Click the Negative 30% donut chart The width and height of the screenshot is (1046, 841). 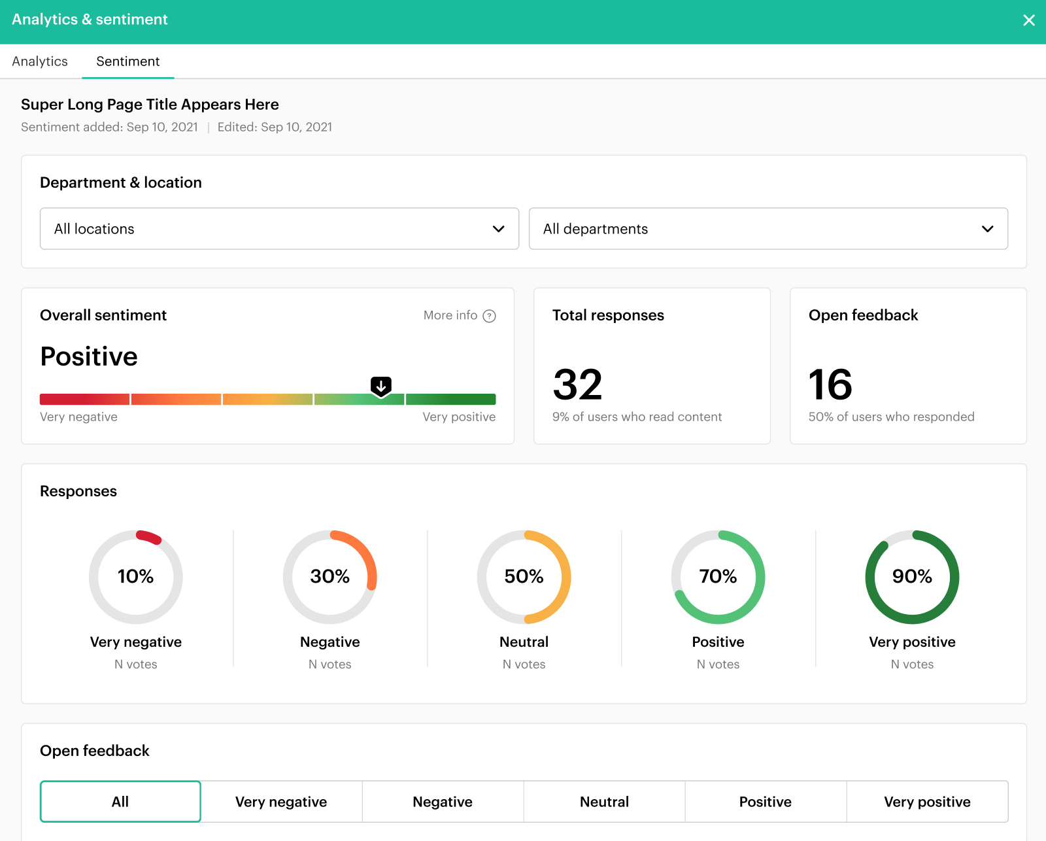[330, 577]
